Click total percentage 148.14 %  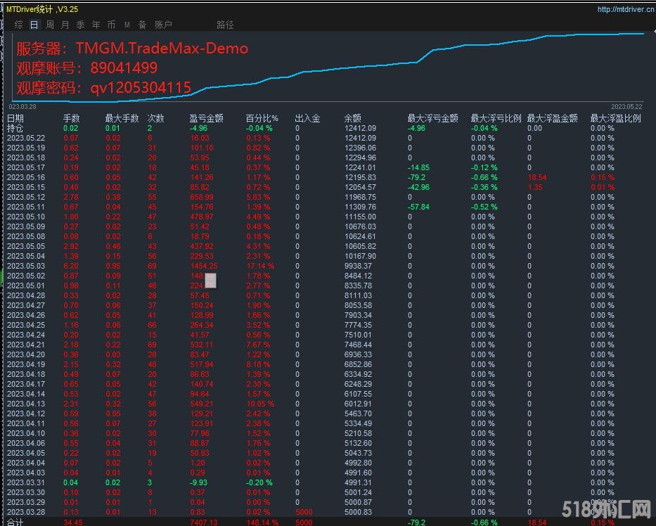pos(262,522)
